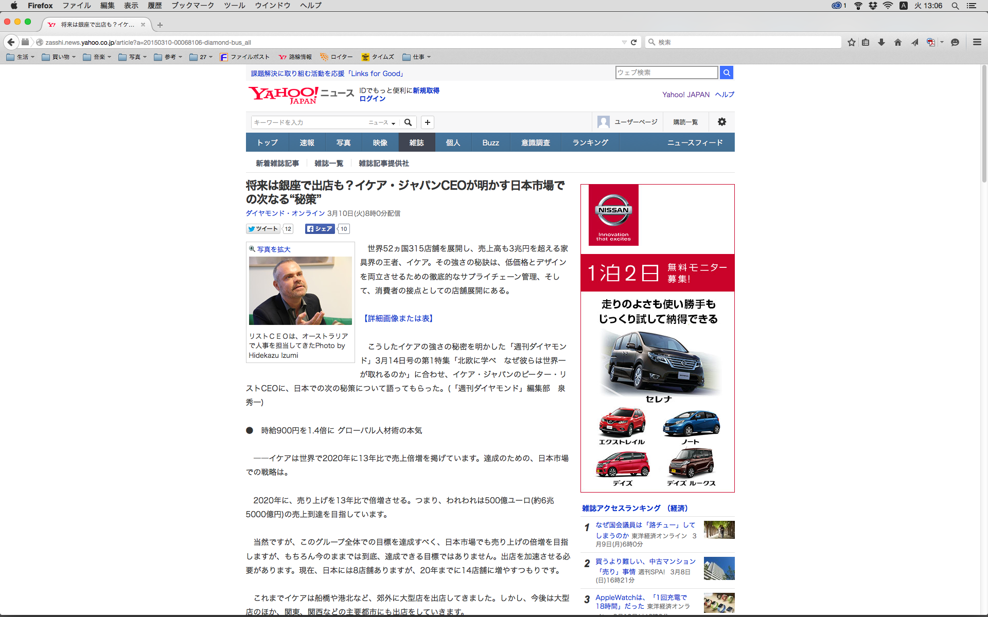Click the tweet button on the article

[263, 229]
